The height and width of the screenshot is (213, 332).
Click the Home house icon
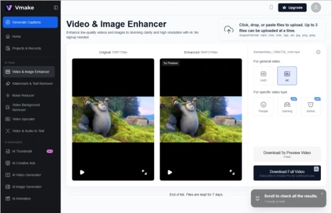[8, 37]
